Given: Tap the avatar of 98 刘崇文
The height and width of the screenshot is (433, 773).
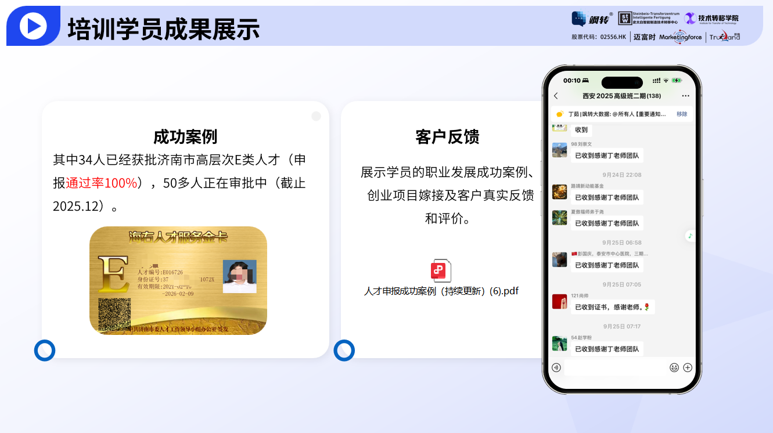Looking at the screenshot, I should tap(559, 150).
